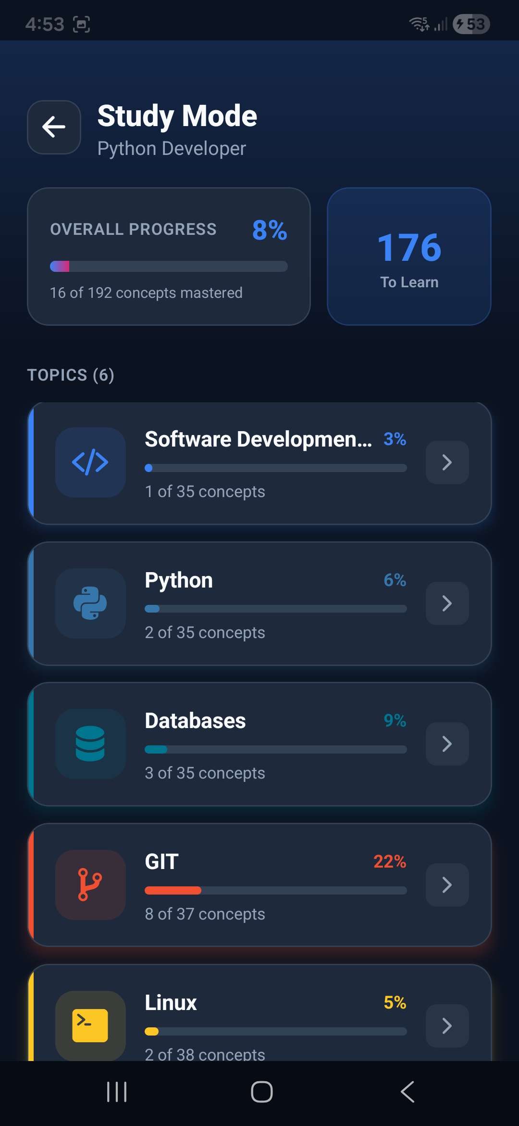Tap the Python Developer subtitle
519x1126 pixels.
click(x=172, y=148)
